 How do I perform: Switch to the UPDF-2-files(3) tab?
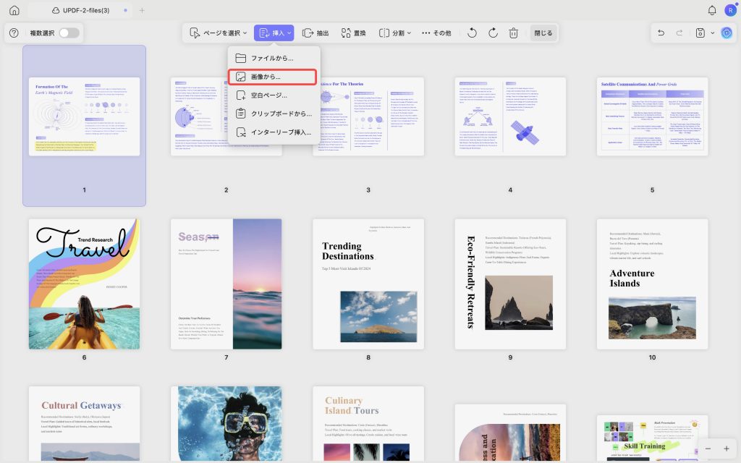(80, 10)
